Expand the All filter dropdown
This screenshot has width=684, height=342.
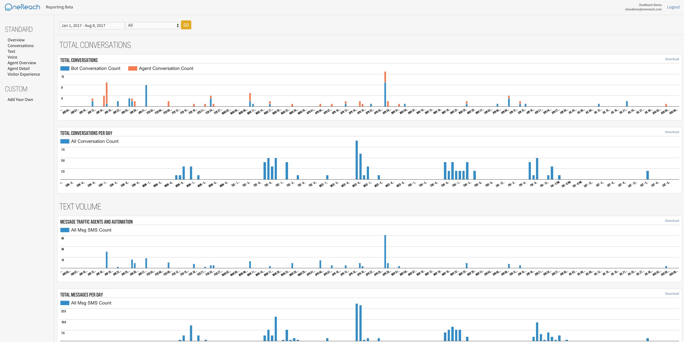(x=153, y=26)
